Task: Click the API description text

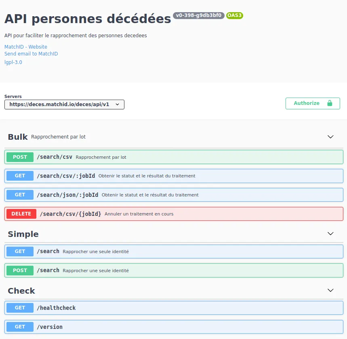Action: pos(76,36)
